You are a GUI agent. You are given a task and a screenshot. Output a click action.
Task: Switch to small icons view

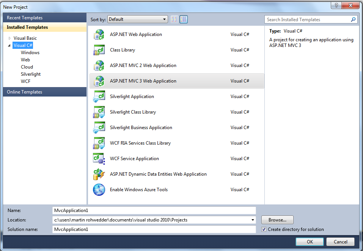click(x=174, y=19)
